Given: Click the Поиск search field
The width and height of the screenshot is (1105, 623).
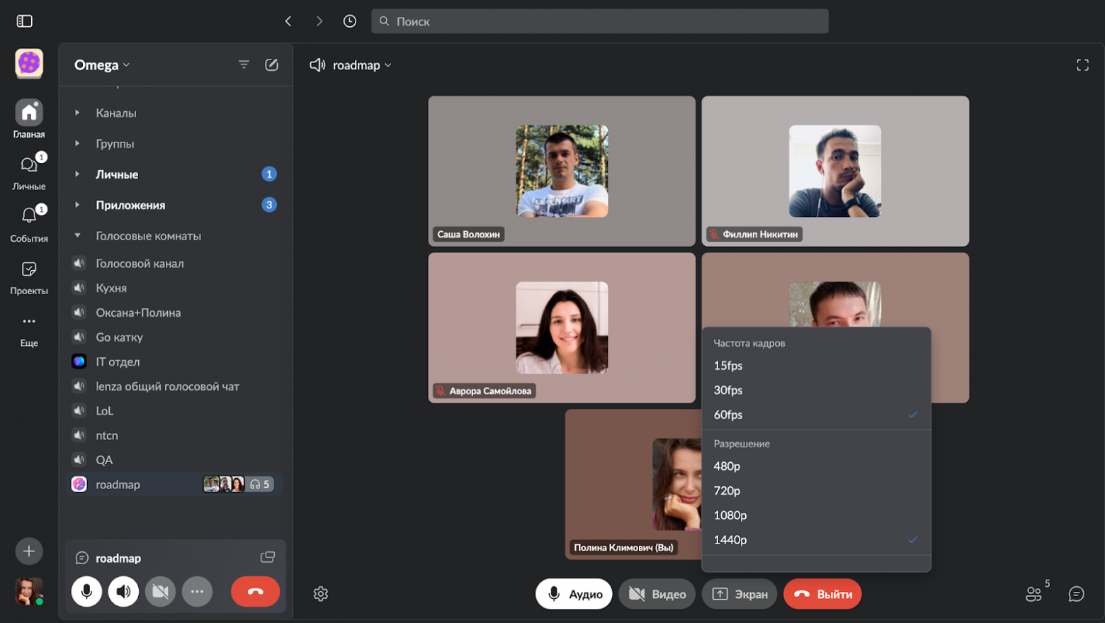Looking at the screenshot, I should click(599, 21).
